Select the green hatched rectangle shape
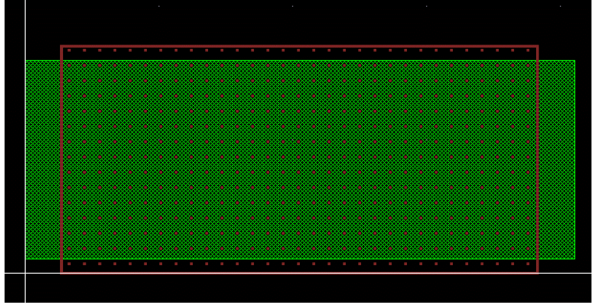Image resolution: width=593 pixels, height=303 pixels. click(x=300, y=159)
